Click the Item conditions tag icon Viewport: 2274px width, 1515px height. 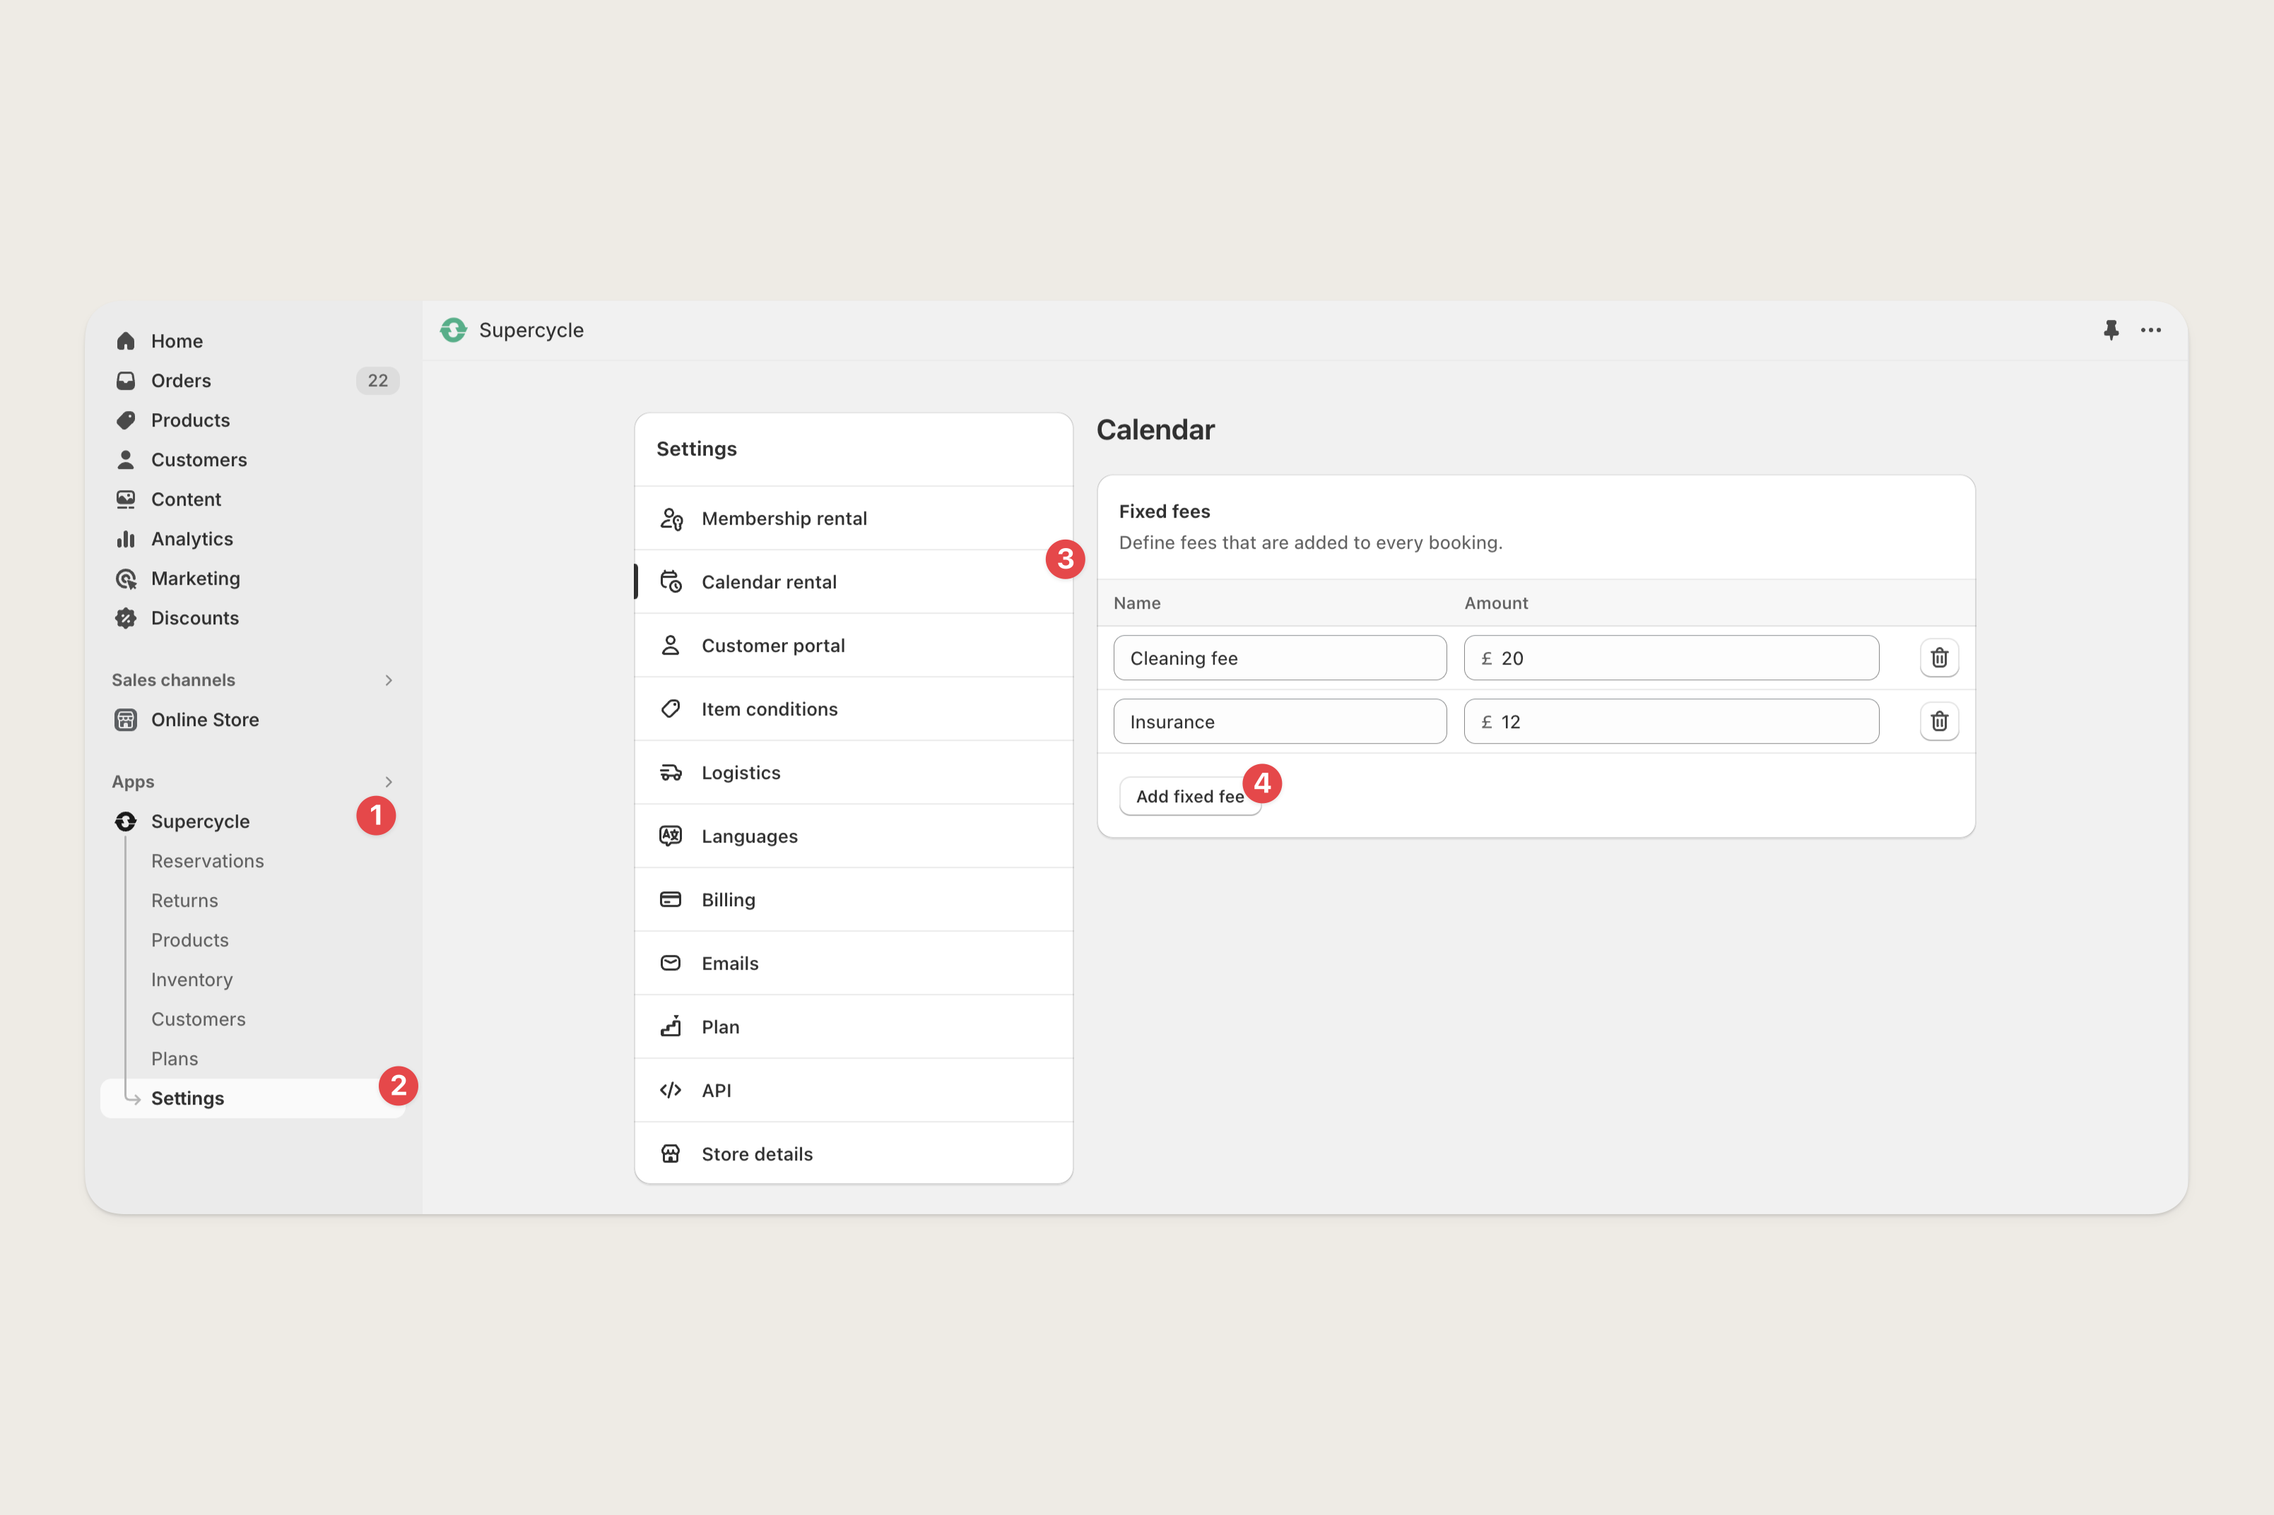pos(671,709)
